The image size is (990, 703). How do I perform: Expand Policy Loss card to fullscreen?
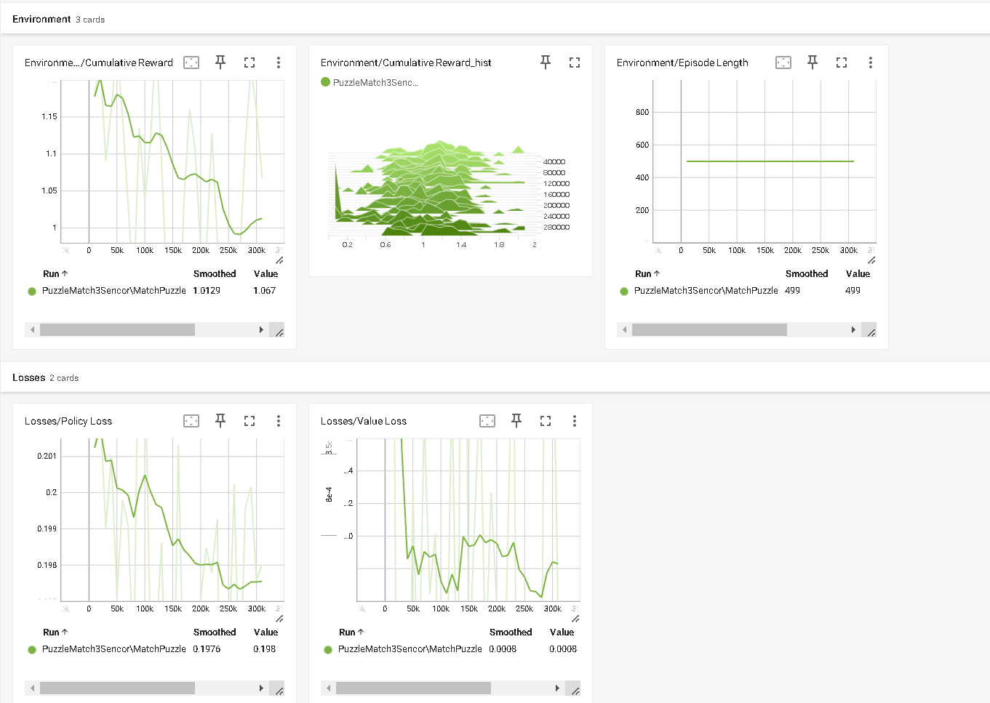point(250,421)
